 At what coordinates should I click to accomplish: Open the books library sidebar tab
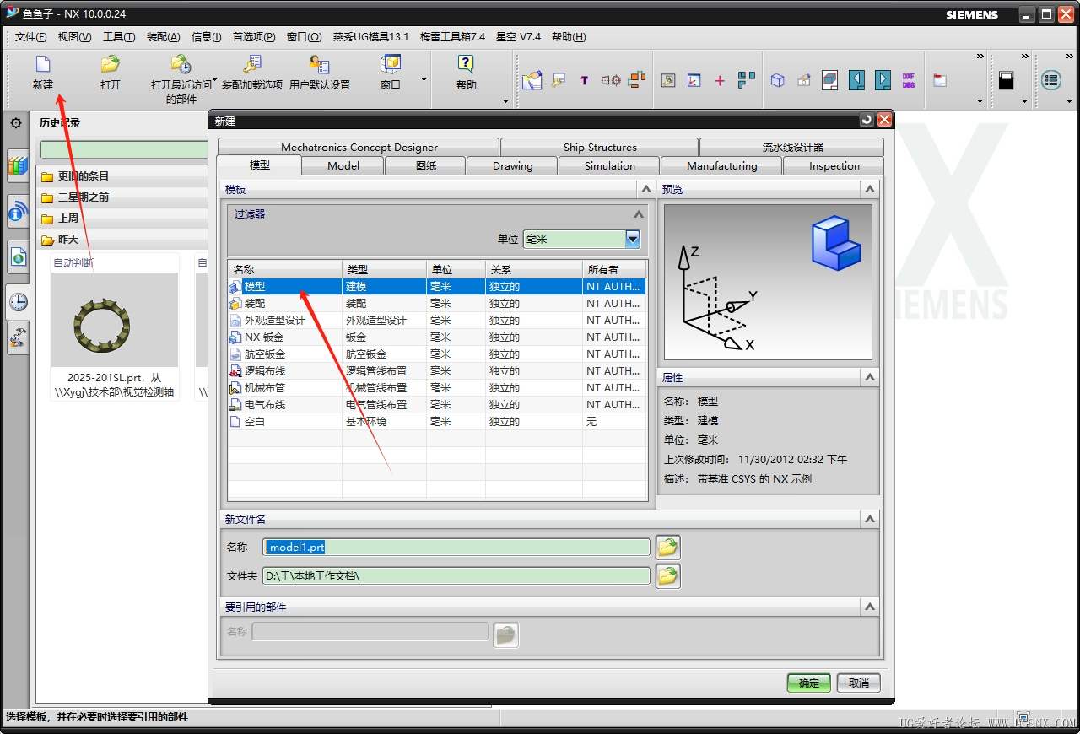point(18,166)
